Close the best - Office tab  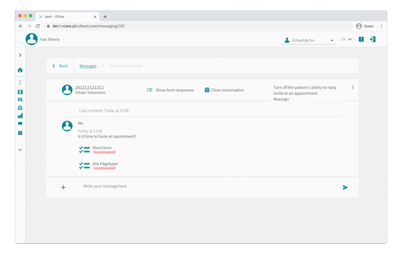pos(95,17)
